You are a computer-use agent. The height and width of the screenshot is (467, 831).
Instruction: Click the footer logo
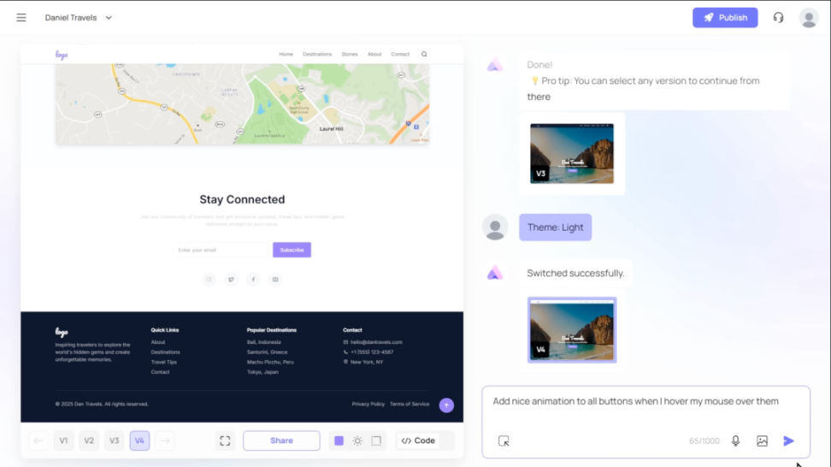pyautogui.click(x=62, y=333)
